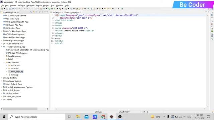This screenshot has height=120, width=214.
Task: Select the Online_Arts_Store project
Action: [13, 96]
